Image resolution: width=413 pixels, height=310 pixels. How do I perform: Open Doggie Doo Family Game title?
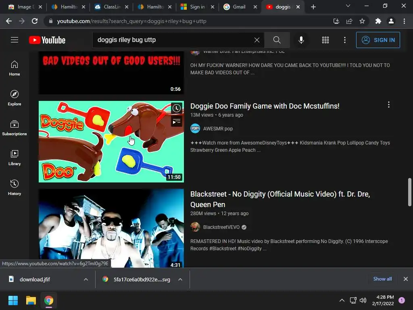click(265, 106)
